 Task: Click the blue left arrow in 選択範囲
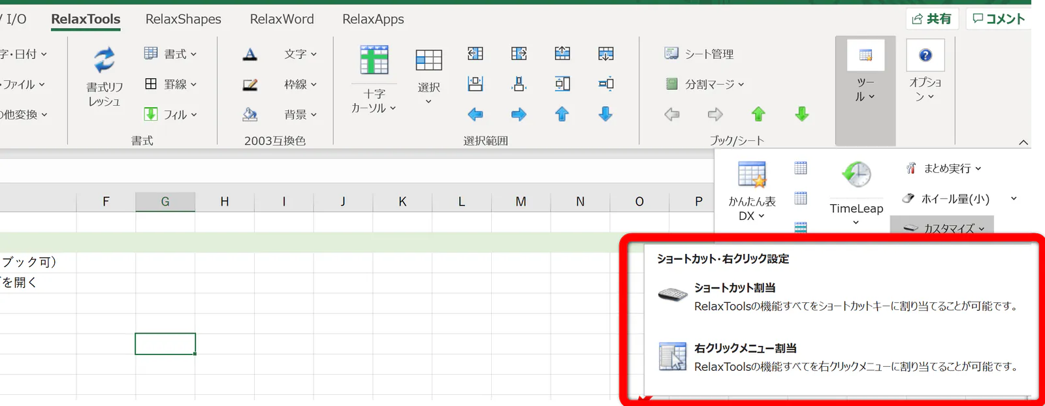click(475, 114)
